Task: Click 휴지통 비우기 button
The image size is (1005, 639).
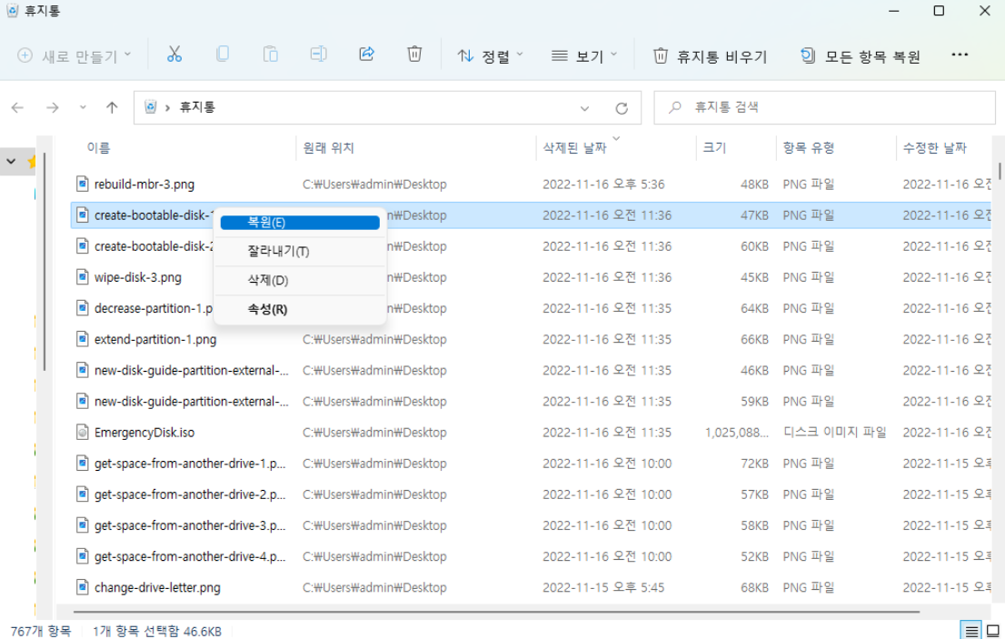Action: pyautogui.click(x=711, y=55)
